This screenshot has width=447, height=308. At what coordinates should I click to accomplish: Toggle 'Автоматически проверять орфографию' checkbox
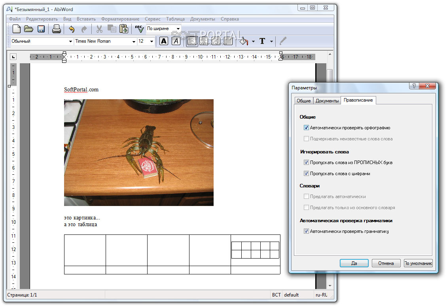tap(306, 128)
